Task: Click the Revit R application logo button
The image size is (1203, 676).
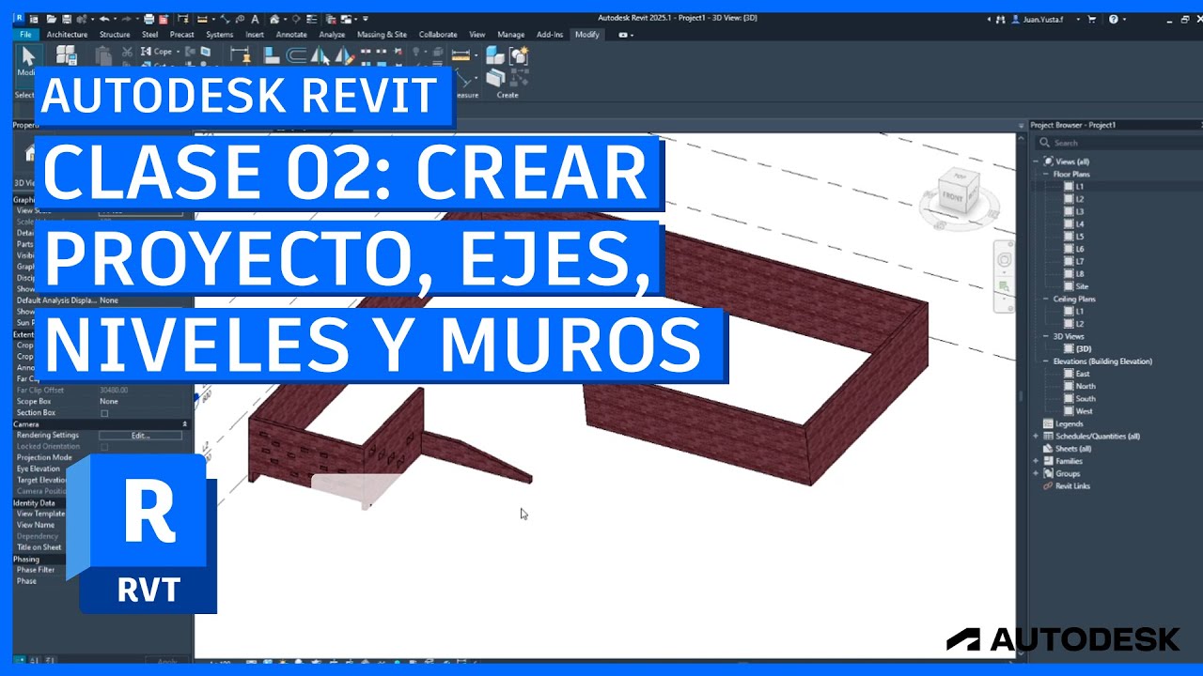Action: point(19,18)
